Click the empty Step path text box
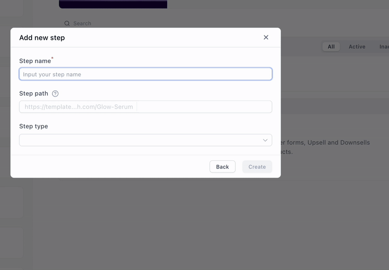Viewport: 389px width, 270px height. point(204,107)
